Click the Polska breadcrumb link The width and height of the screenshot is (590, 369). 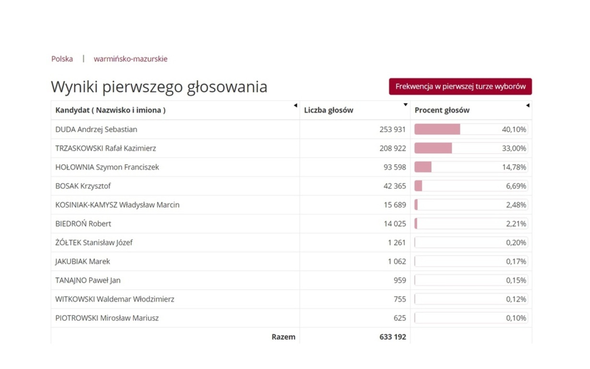click(x=61, y=58)
